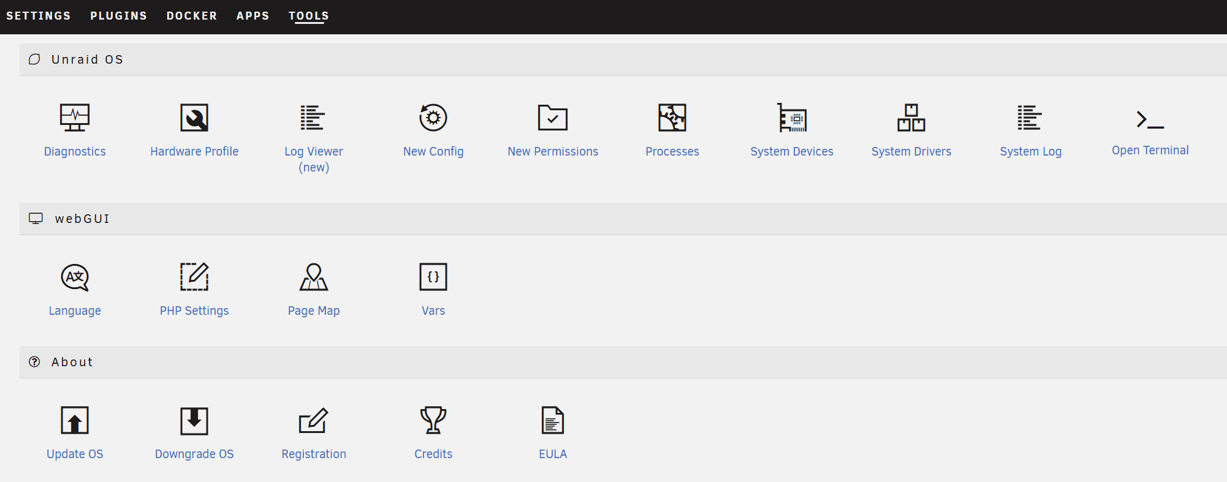Follow the Update OS text link
This screenshot has width=1227, height=482.
tap(75, 454)
